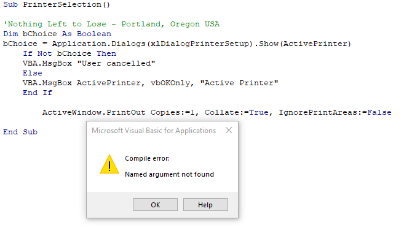Click OK in the compile error dialog

tap(155, 205)
